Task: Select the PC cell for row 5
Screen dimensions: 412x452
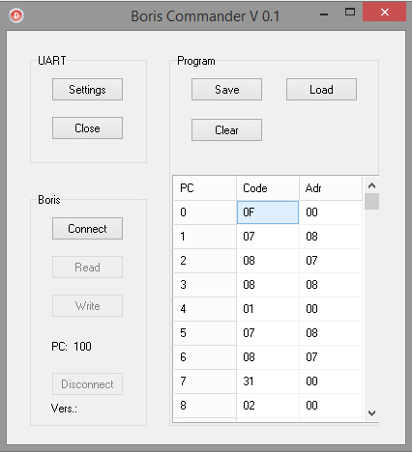Action: [x=205, y=333]
